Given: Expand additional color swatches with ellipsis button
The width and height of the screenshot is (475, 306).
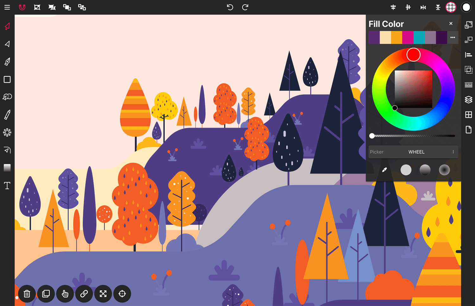Looking at the screenshot, I should pos(453,37).
